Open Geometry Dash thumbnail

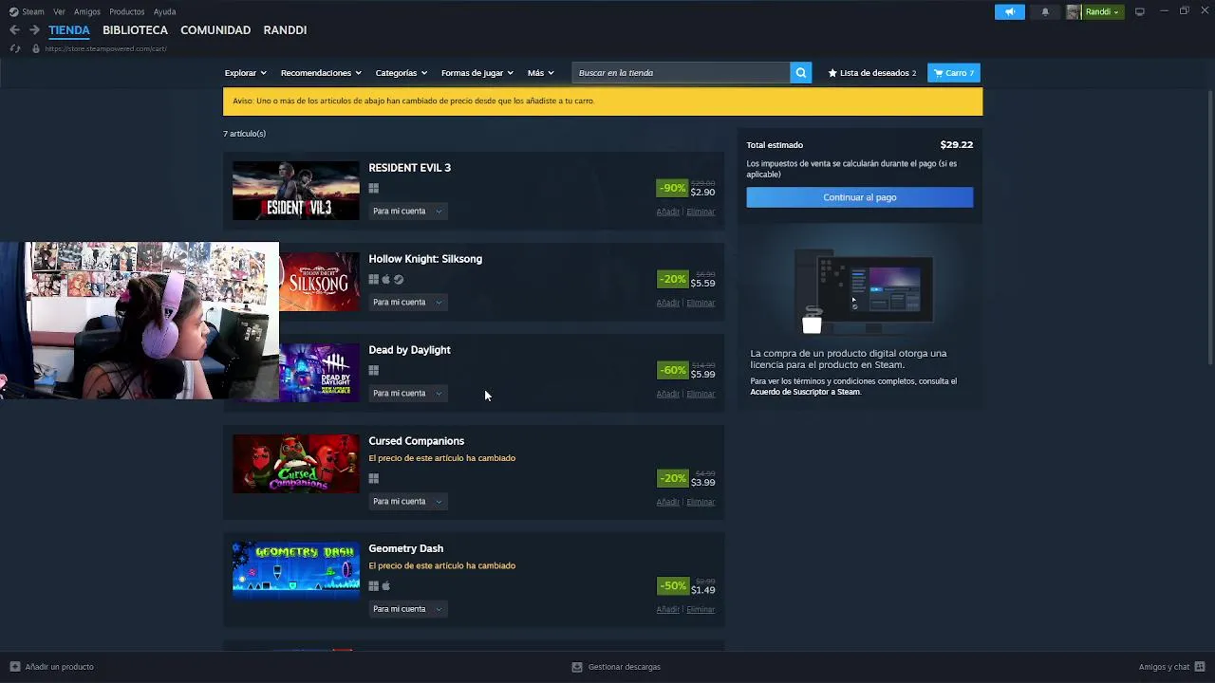pos(296,571)
